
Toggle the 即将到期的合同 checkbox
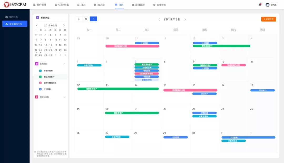[x=40, y=83]
